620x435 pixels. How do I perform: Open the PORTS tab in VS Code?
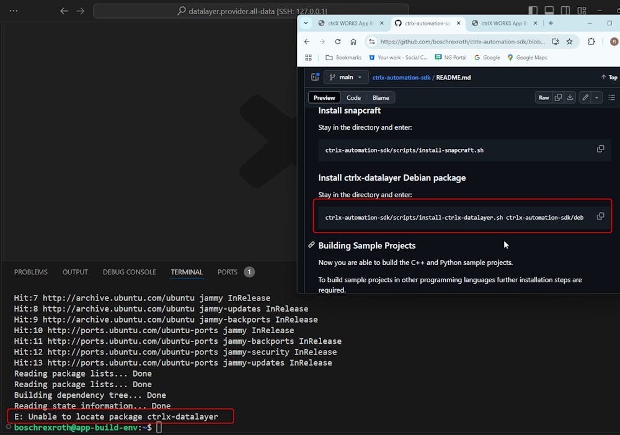227,272
